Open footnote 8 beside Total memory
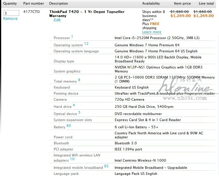The image size is (219, 176). pos(79,80)
